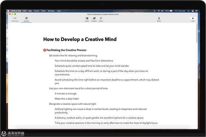Click 5 minutes is enough line
Image resolution: width=206 pixels, height=137 pixels.
click(x=66, y=94)
